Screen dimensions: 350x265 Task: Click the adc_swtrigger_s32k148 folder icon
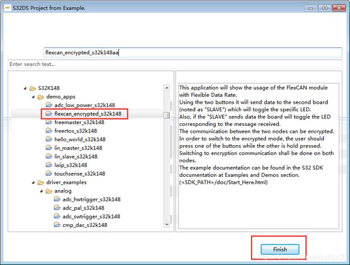point(57,216)
